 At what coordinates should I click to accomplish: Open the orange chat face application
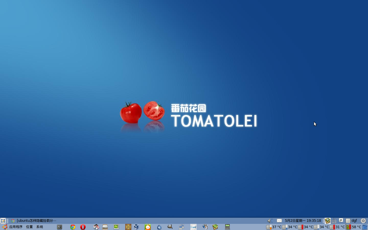[148, 227]
